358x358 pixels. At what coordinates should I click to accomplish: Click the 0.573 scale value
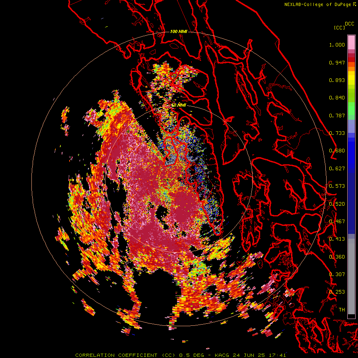[337, 186]
